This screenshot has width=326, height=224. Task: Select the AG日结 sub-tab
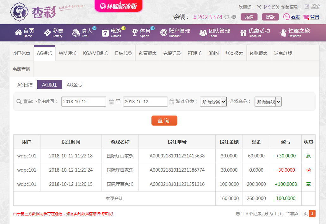click(x=25, y=85)
